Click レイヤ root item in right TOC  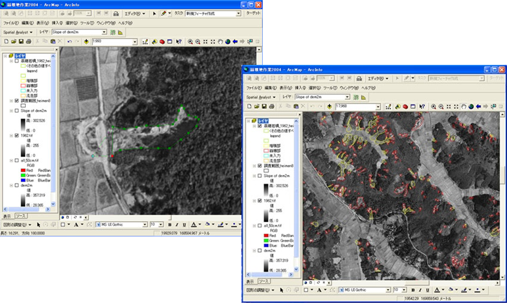point(263,121)
